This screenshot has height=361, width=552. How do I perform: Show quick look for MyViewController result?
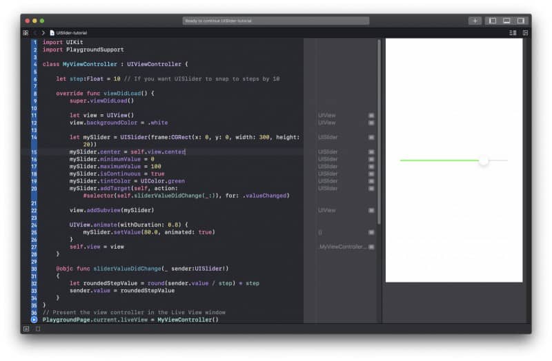(371, 247)
